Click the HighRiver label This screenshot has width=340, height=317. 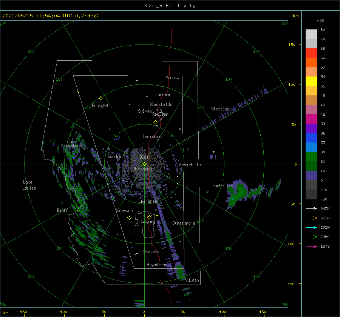coord(156,265)
